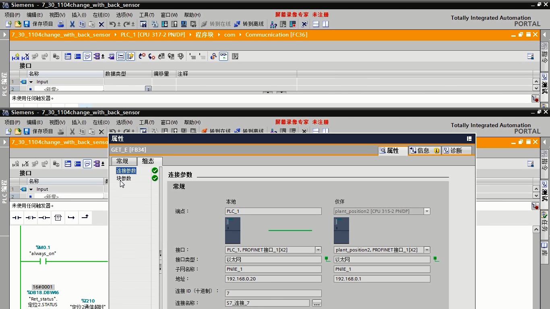The height and width of the screenshot is (309, 550).
Task: Open 选项(N) menu in lower window
Action: (124, 122)
